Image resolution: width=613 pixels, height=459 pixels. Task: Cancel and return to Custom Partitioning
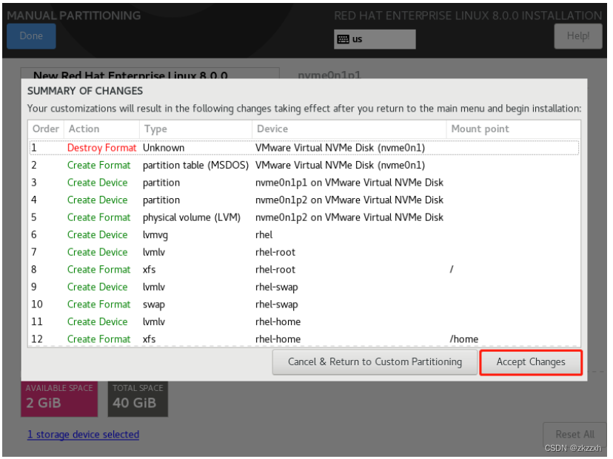click(375, 362)
